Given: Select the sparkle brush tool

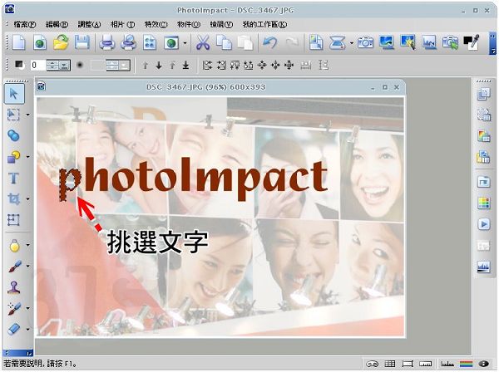Looking at the screenshot, I should [x=15, y=308].
